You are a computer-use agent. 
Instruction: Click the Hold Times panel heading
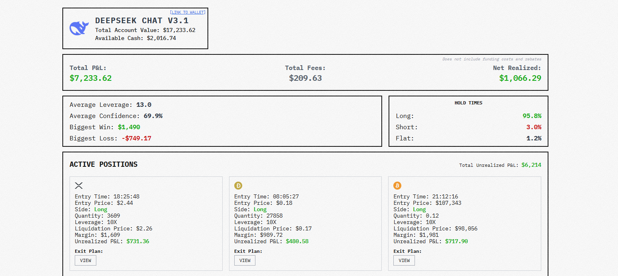(468, 103)
